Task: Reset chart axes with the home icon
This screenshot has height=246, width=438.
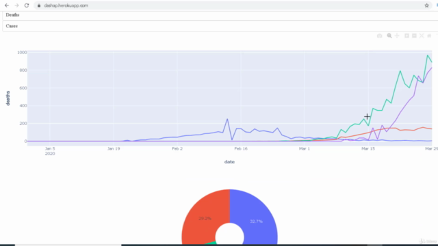Action: [429, 36]
